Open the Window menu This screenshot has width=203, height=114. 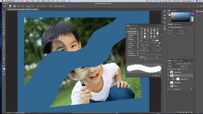(63, 1)
